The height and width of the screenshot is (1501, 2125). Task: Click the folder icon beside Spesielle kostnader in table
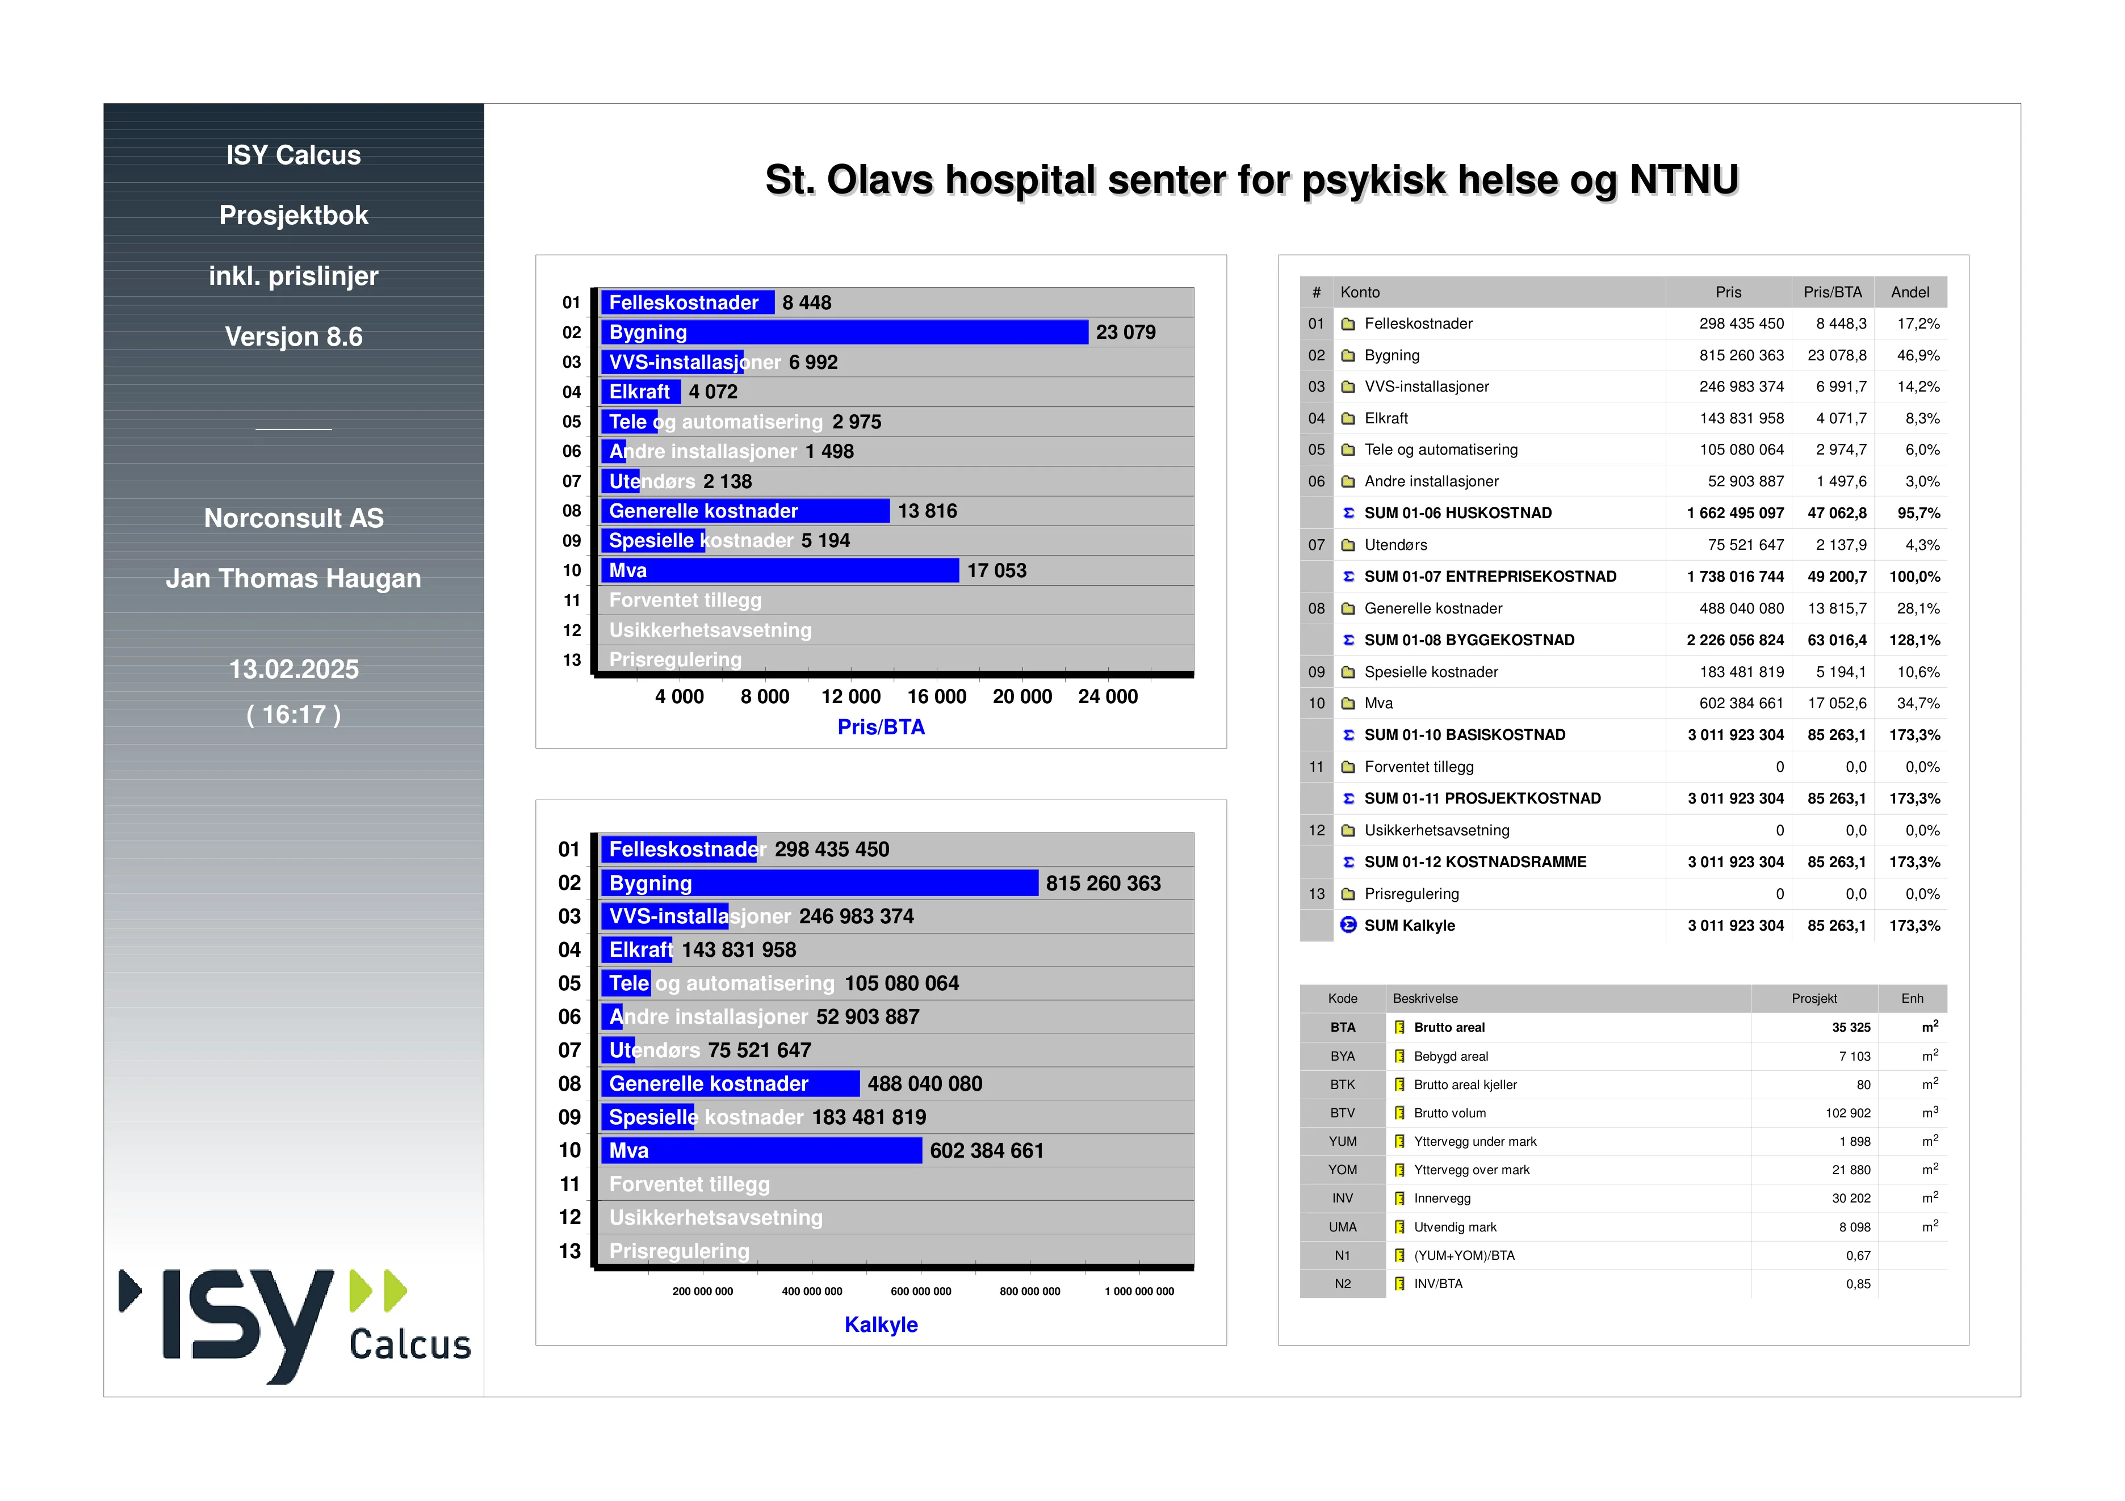tap(1348, 672)
